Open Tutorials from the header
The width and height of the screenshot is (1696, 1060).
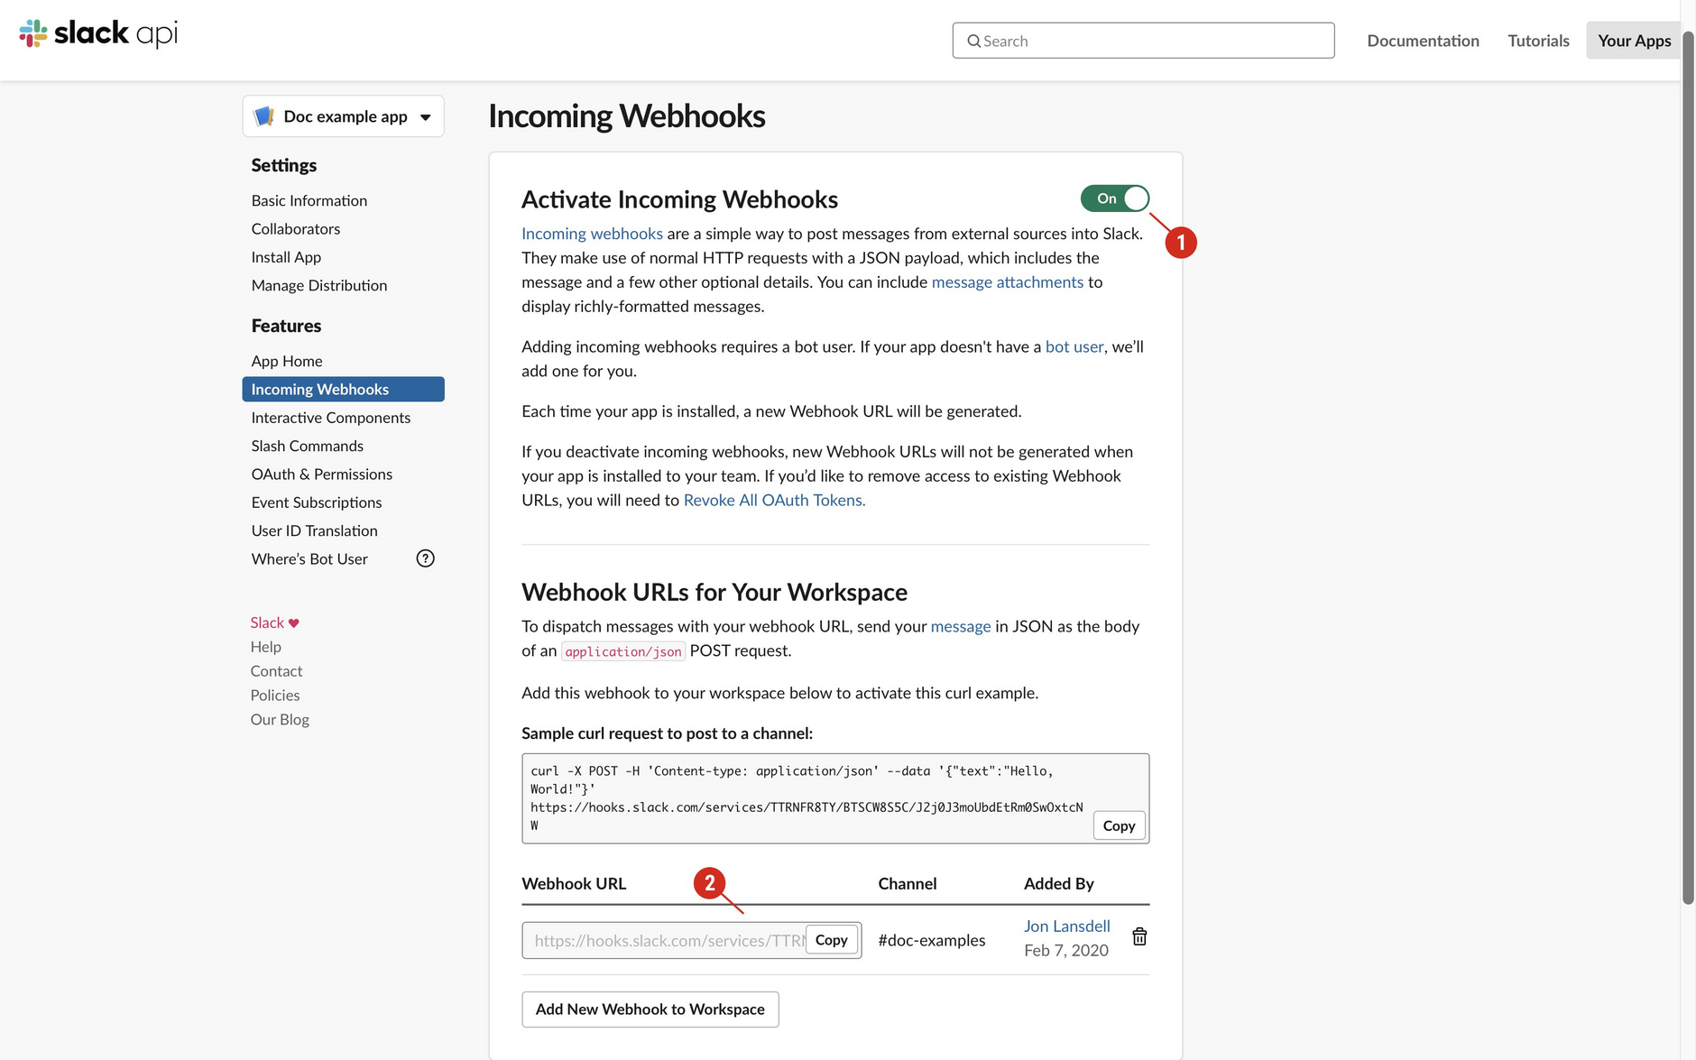[x=1538, y=41]
